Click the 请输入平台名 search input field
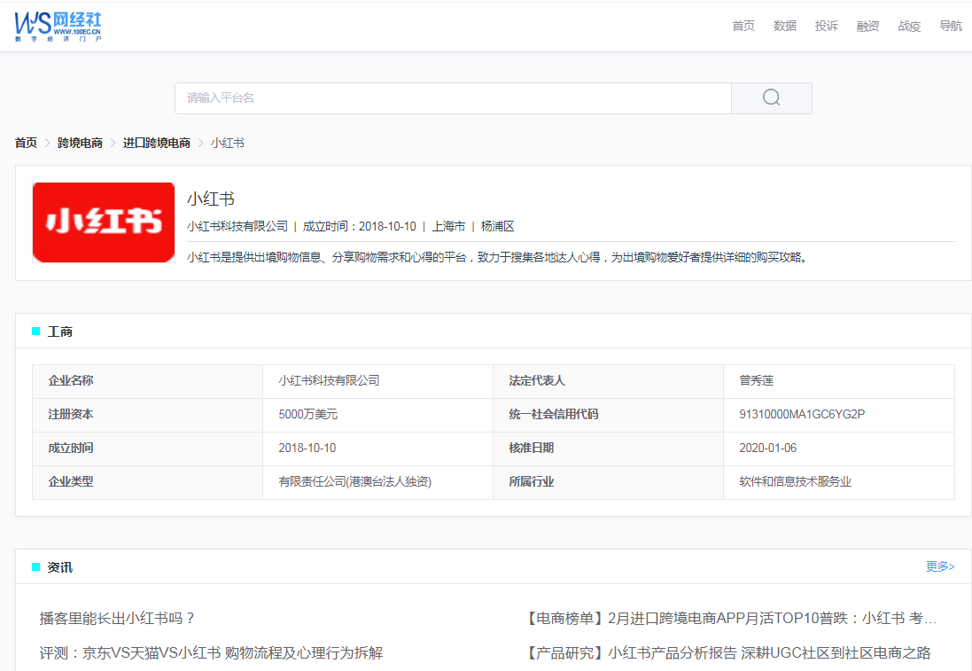This screenshot has height=671, width=972. coord(443,98)
